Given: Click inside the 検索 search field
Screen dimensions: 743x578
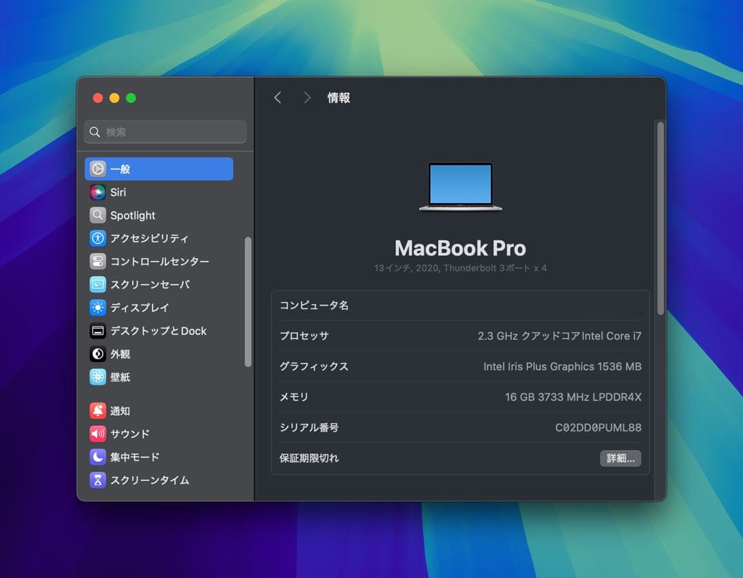Looking at the screenshot, I should pos(164,131).
